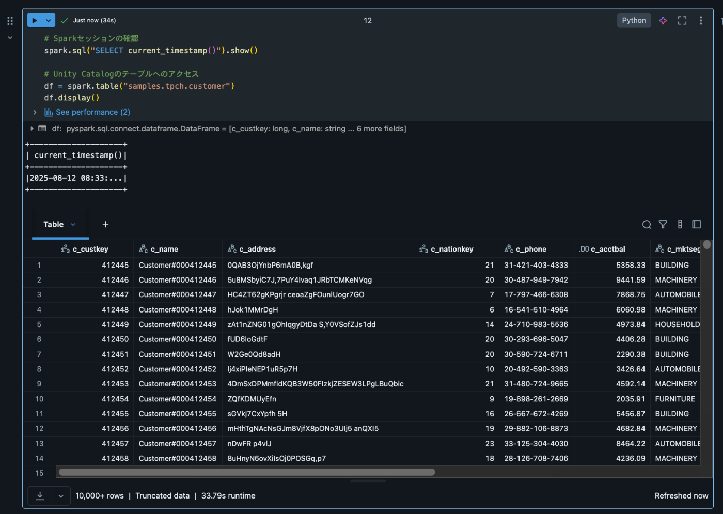The width and height of the screenshot is (723, 514).
Task: Click the 33.79s runtime label
Action: [x=228, y=496]
